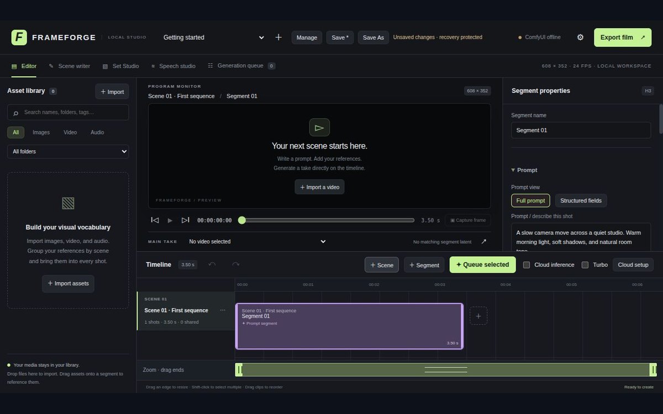Filter asset library to Images

click(x=41, y=132)
